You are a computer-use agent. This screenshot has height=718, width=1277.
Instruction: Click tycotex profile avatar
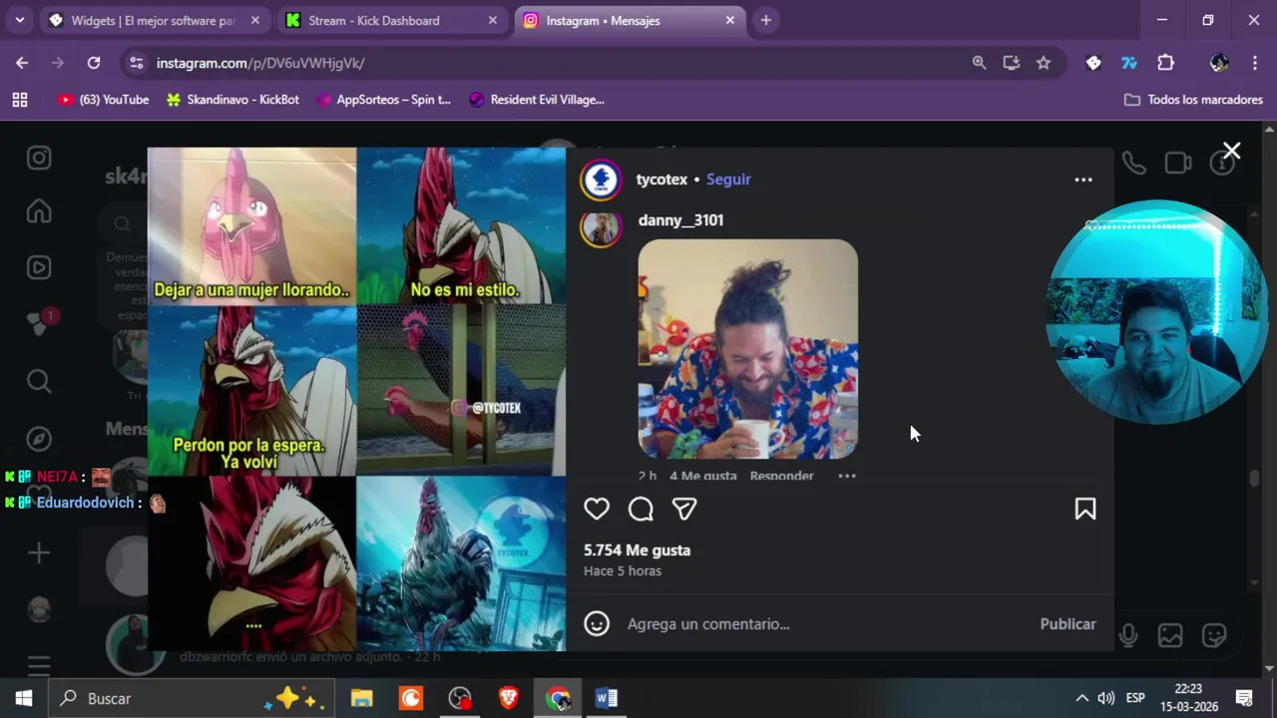(601, 179)
